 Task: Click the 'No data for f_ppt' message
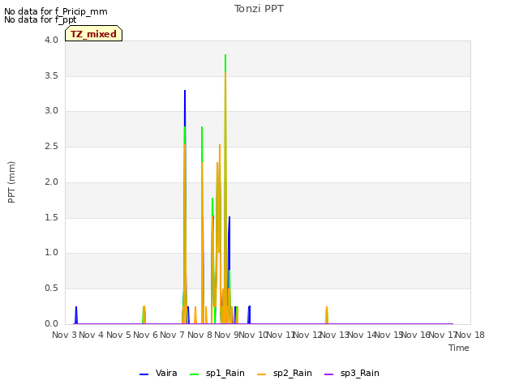[x=41, y=19]
